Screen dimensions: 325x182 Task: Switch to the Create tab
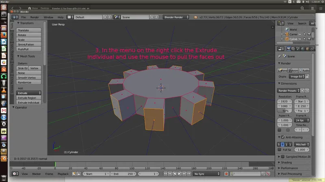12,38
